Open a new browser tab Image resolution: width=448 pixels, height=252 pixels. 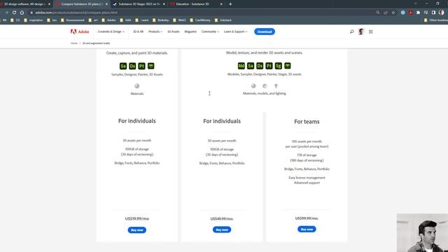tap(230, 4)
